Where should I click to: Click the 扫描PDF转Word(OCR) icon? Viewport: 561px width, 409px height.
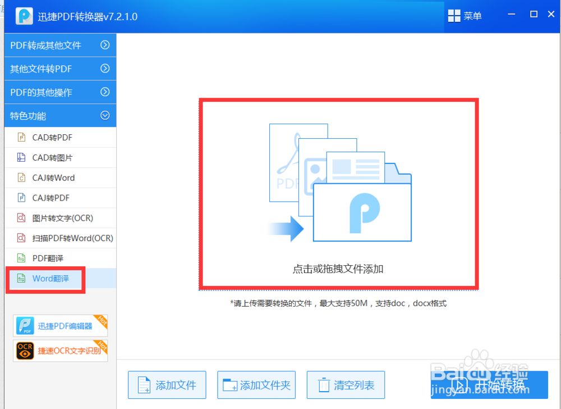click(x=21, y=238)
